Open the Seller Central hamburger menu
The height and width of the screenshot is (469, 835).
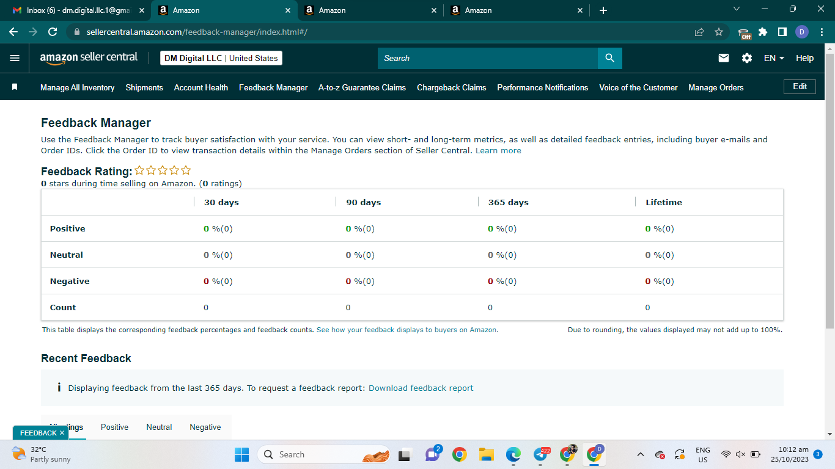15,58
